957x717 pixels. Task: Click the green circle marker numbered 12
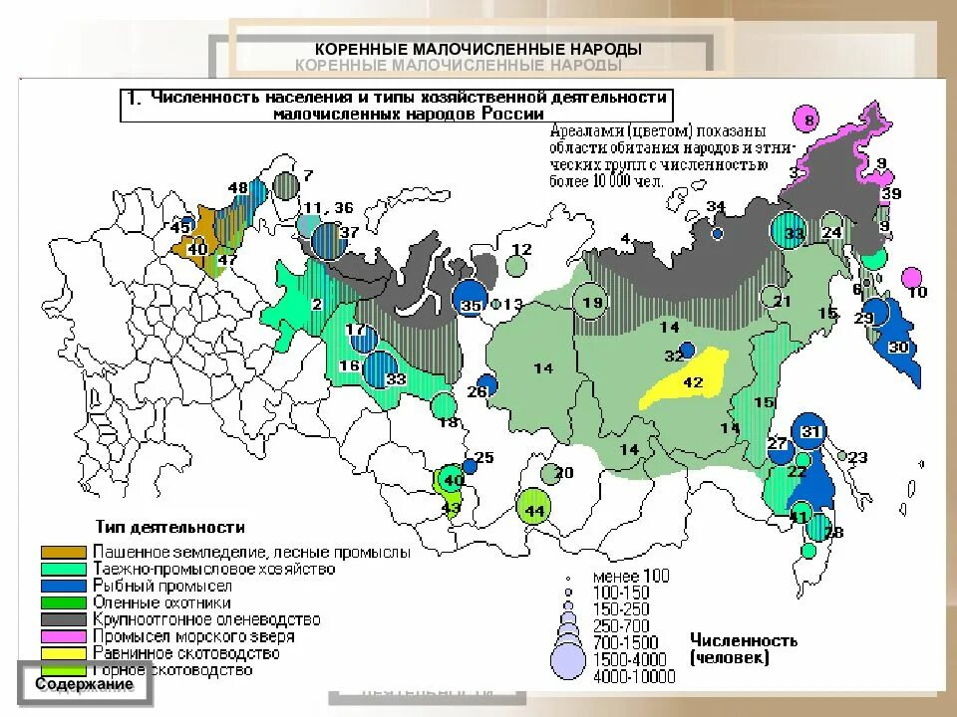(x=516, y=266)
